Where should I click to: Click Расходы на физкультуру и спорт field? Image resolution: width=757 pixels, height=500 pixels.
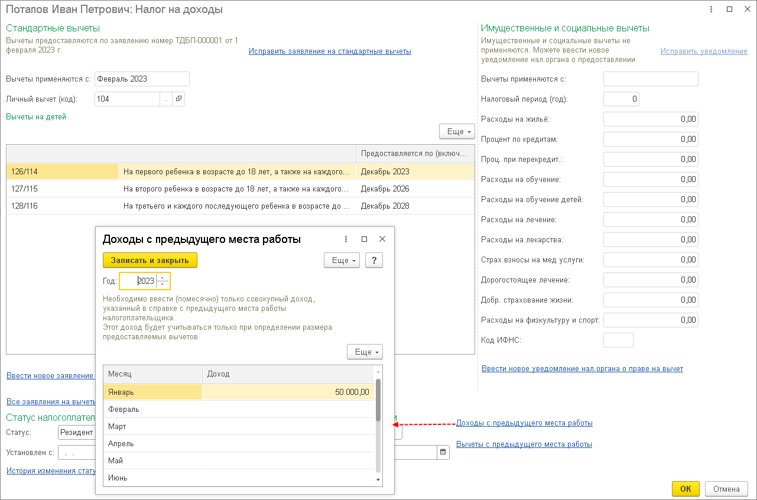pos(651,320)
